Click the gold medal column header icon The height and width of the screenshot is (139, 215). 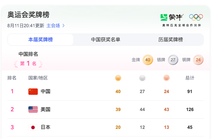pos(118,78)
